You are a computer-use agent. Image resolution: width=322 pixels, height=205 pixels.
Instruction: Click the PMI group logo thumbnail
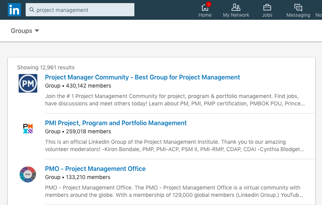(x=28, y=129)
